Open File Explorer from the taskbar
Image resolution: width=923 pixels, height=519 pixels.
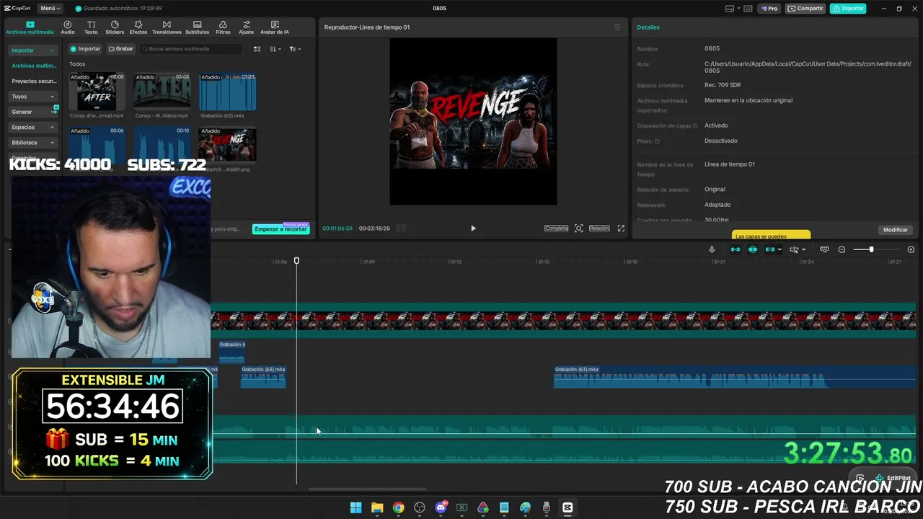tap(376, 507)
